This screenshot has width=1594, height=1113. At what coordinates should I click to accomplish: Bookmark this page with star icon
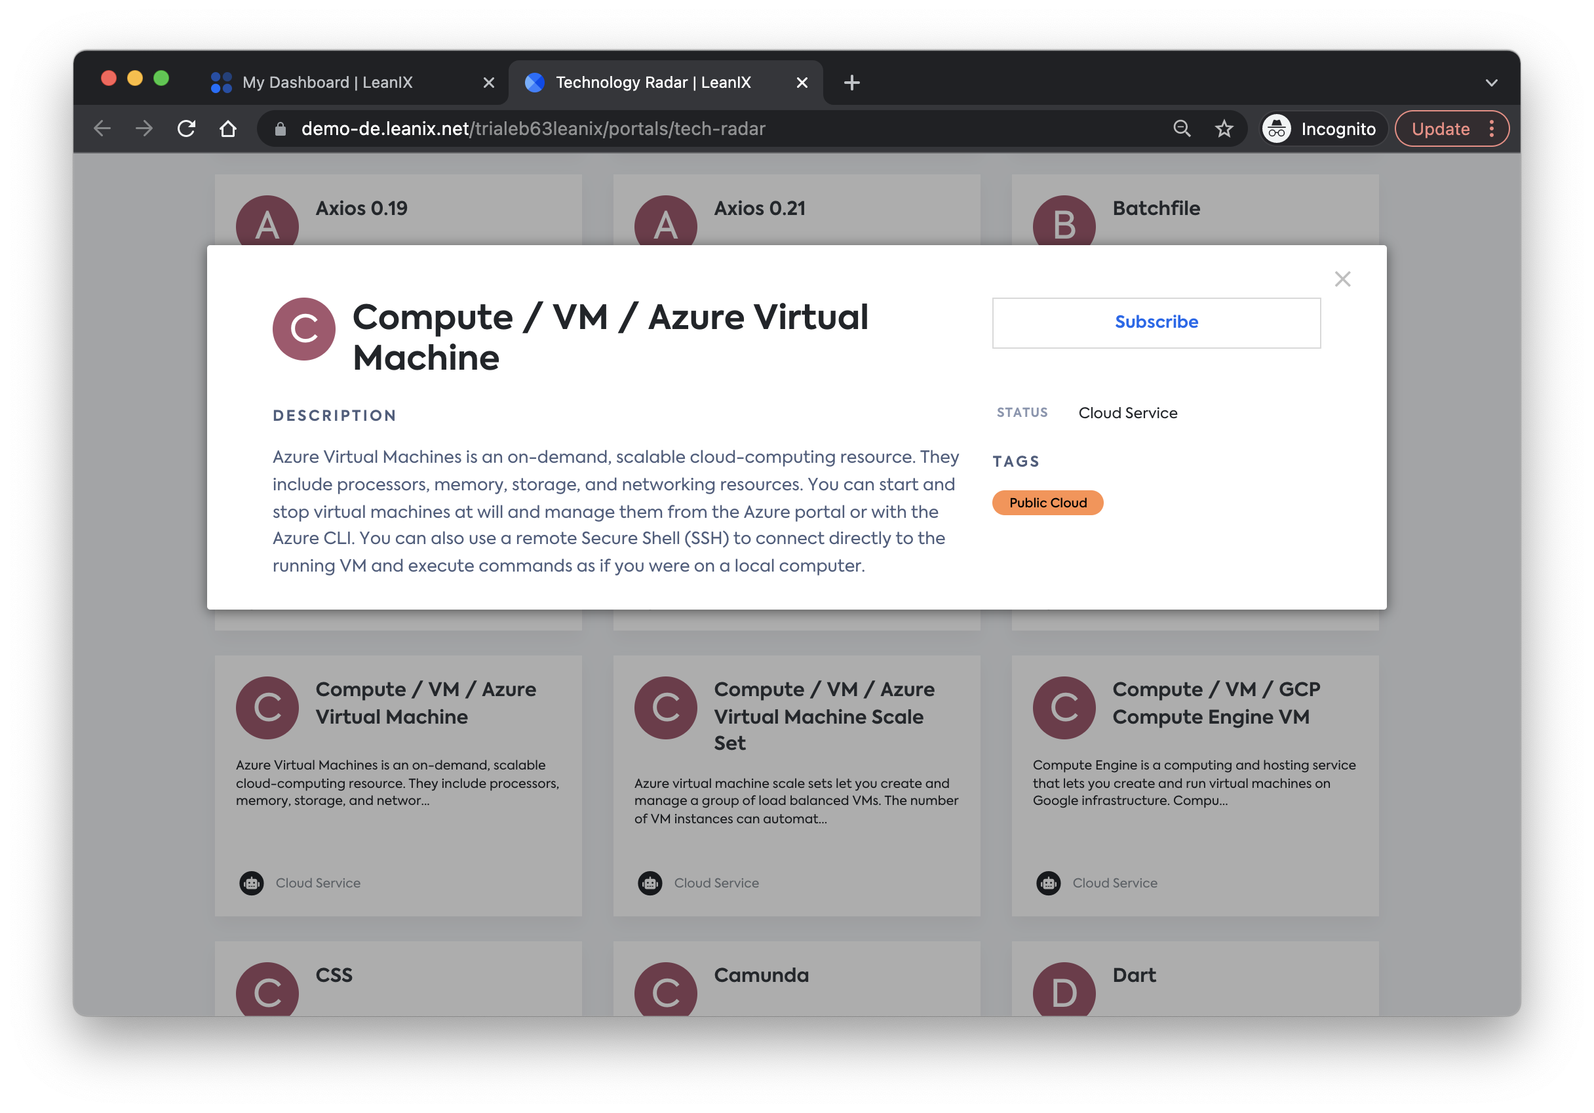click(1223, 129)
